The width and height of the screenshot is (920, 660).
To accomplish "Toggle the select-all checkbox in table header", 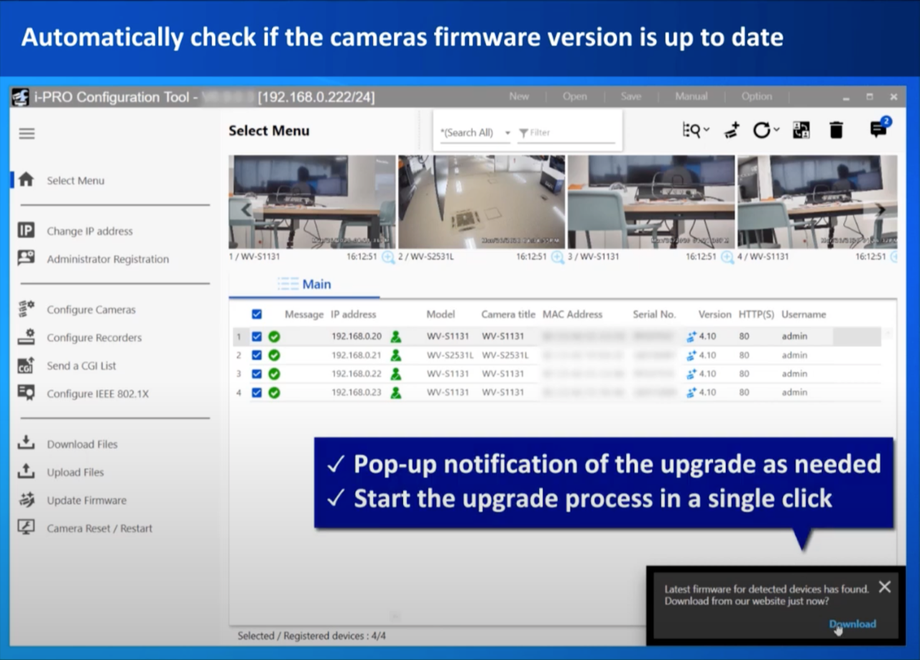I will 257,314.
